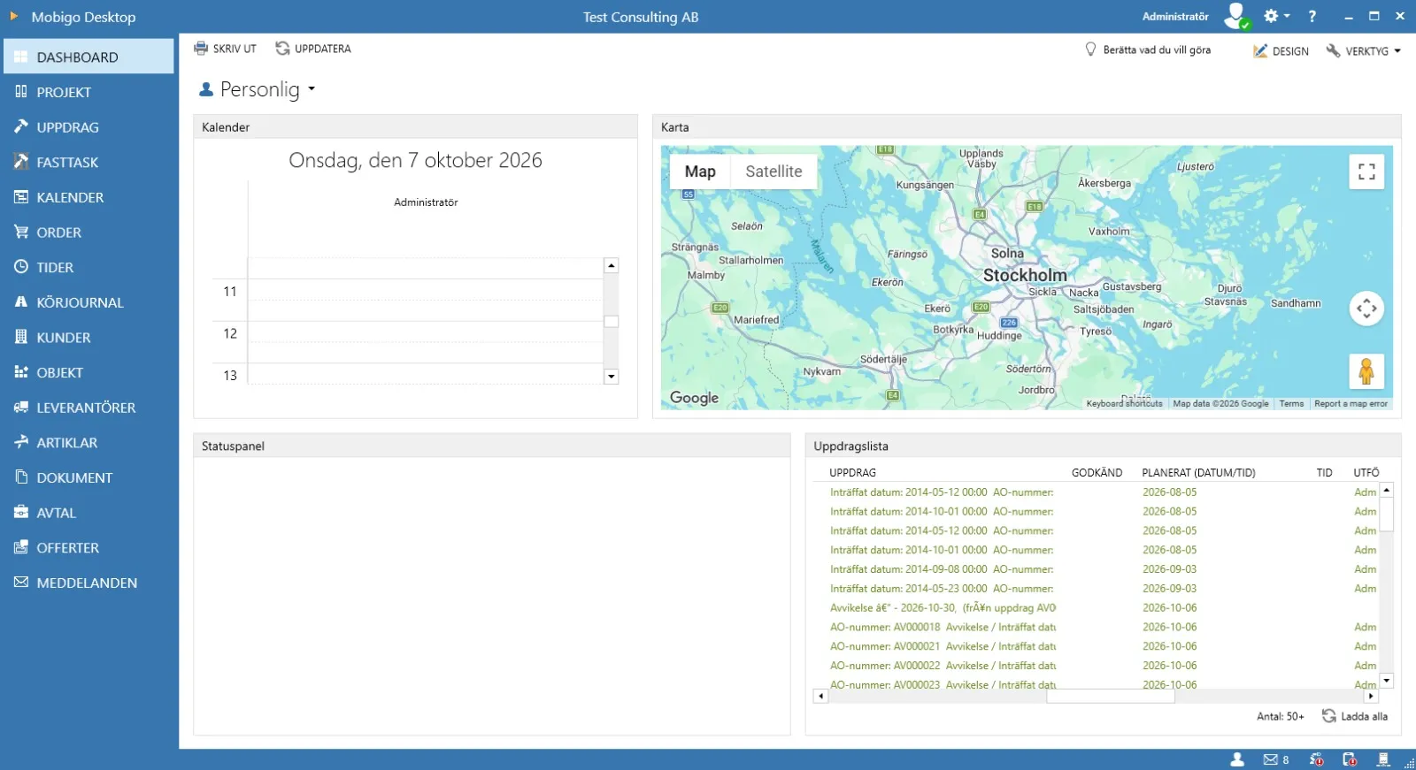
Task: Open the help question mark icon
Action: pyautogui.click(x=1312, y=16)
